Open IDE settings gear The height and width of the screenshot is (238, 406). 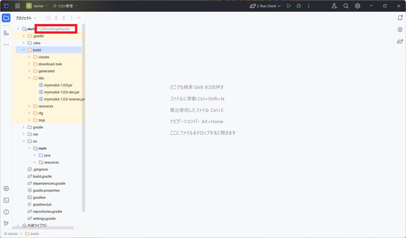[x=357, y=6]
